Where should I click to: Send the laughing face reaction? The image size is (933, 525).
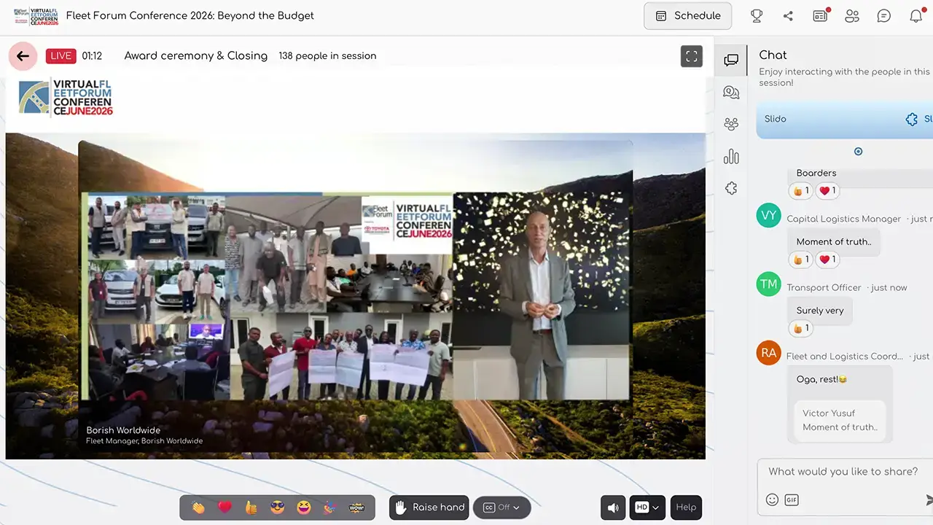[304, 507]
